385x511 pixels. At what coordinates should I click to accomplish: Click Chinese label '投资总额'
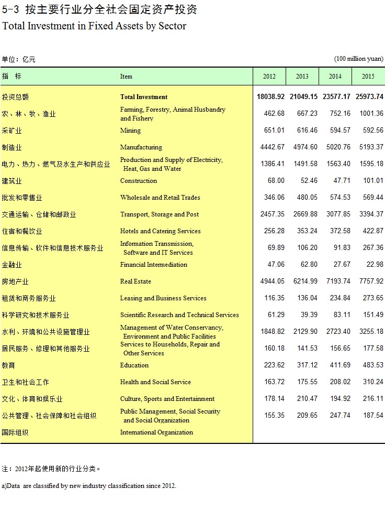pos(15,97)
